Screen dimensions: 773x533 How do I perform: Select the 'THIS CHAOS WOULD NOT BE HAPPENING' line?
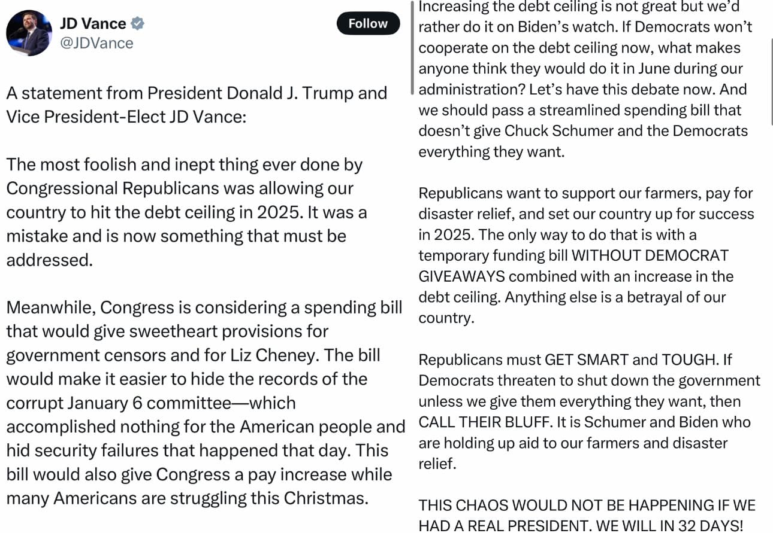click(x=587, y=515)
